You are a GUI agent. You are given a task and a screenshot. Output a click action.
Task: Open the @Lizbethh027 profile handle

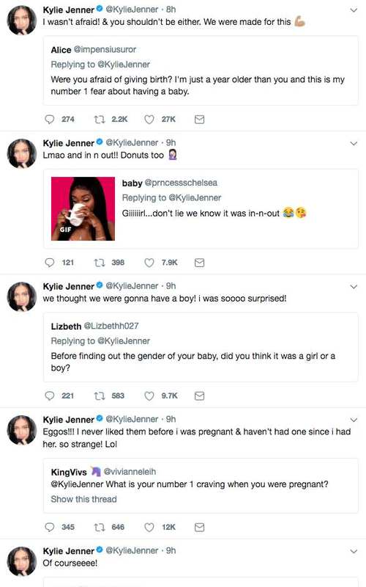pos(111,326)
